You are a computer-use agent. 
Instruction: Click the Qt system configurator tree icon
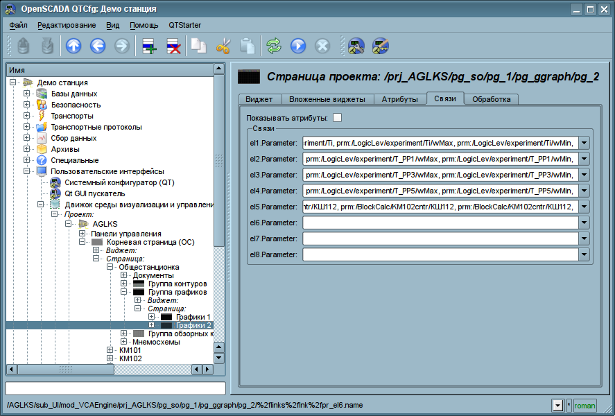(x=56, y=182)
